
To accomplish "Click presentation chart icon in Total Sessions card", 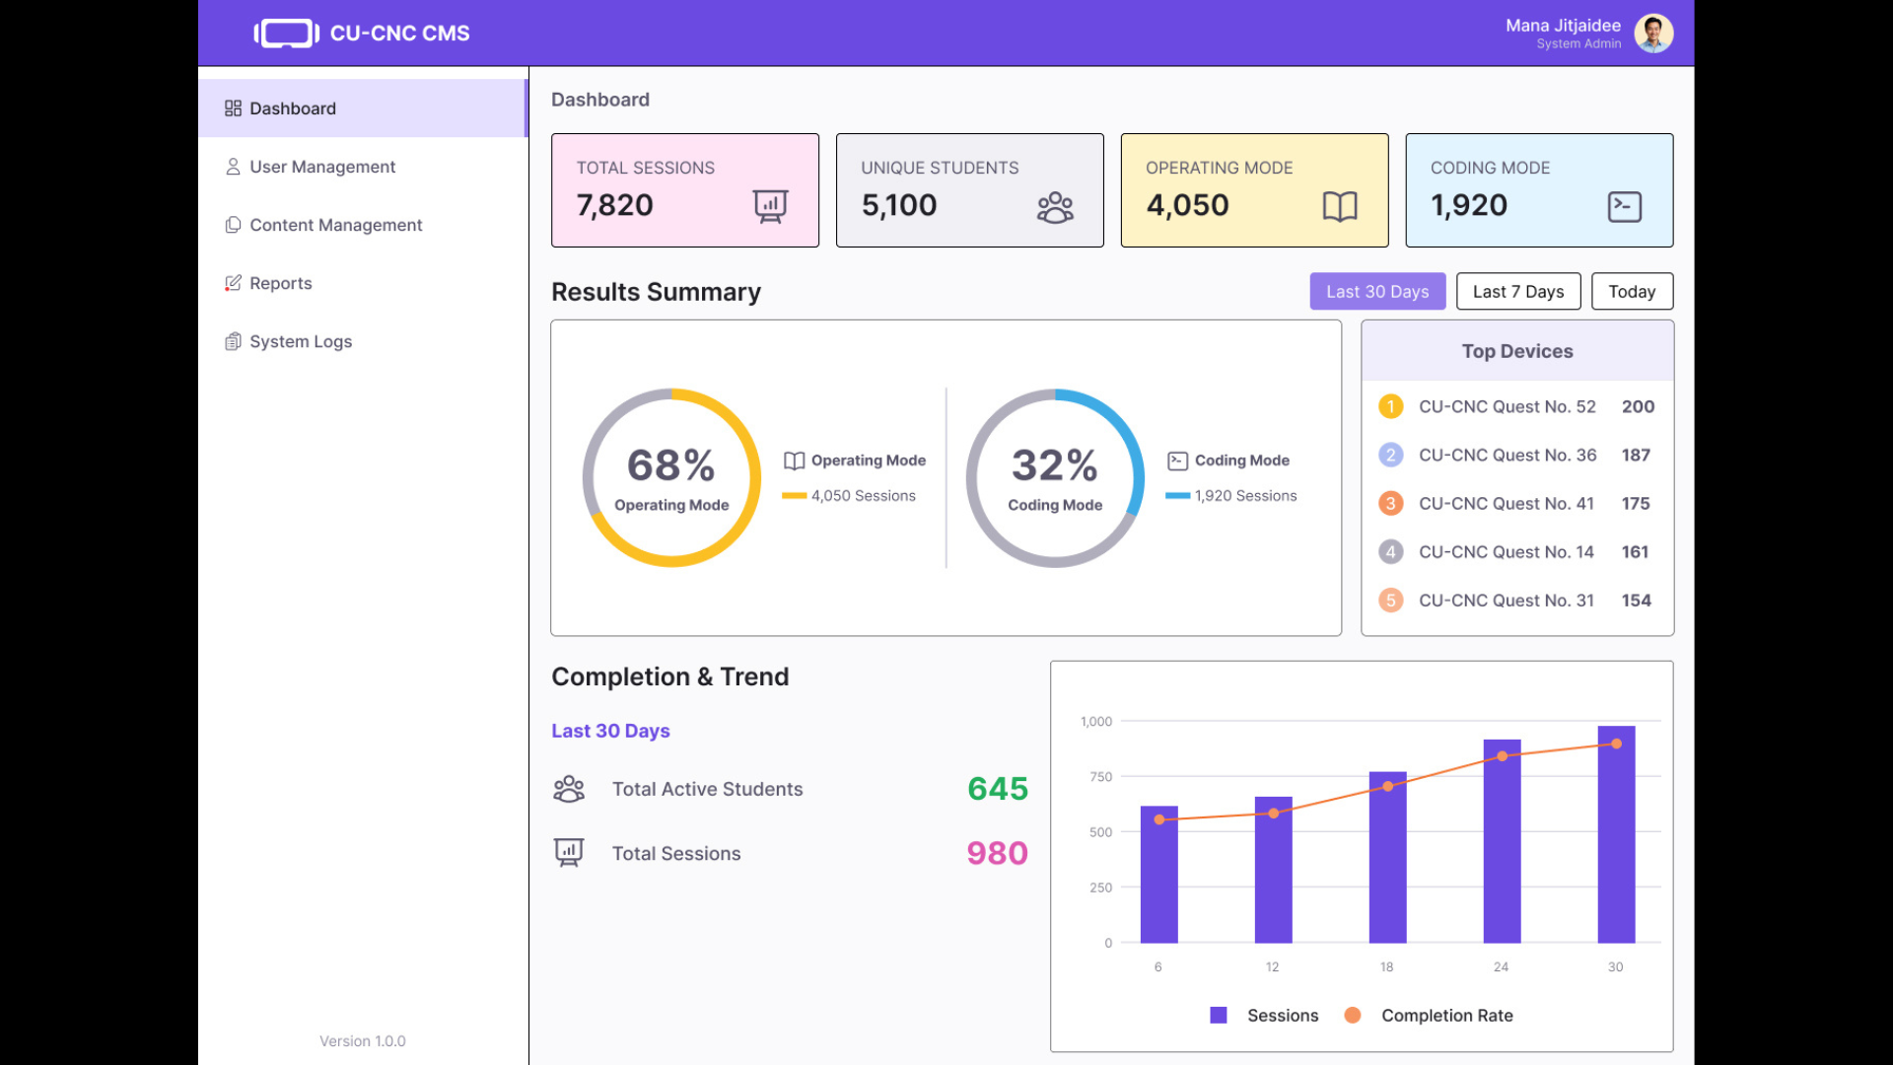I will point(770,206).
